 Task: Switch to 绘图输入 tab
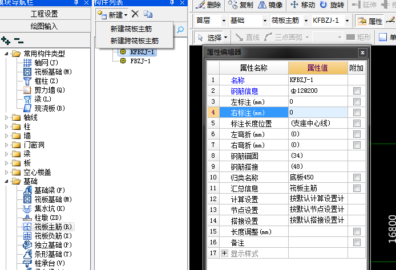coord(45,26)
